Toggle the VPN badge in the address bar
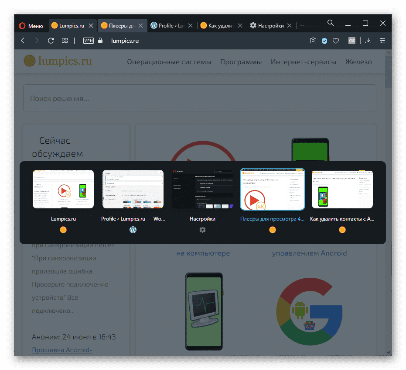Screen dimensions: 406x370 click(88, 41)
